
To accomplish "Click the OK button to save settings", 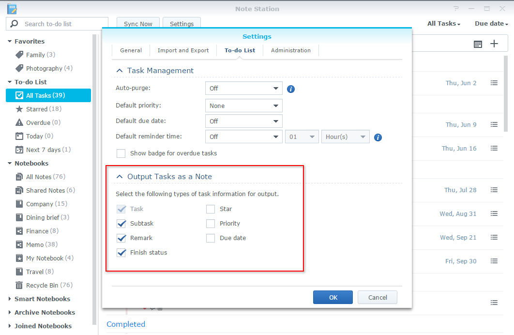I will pos(333,297).
